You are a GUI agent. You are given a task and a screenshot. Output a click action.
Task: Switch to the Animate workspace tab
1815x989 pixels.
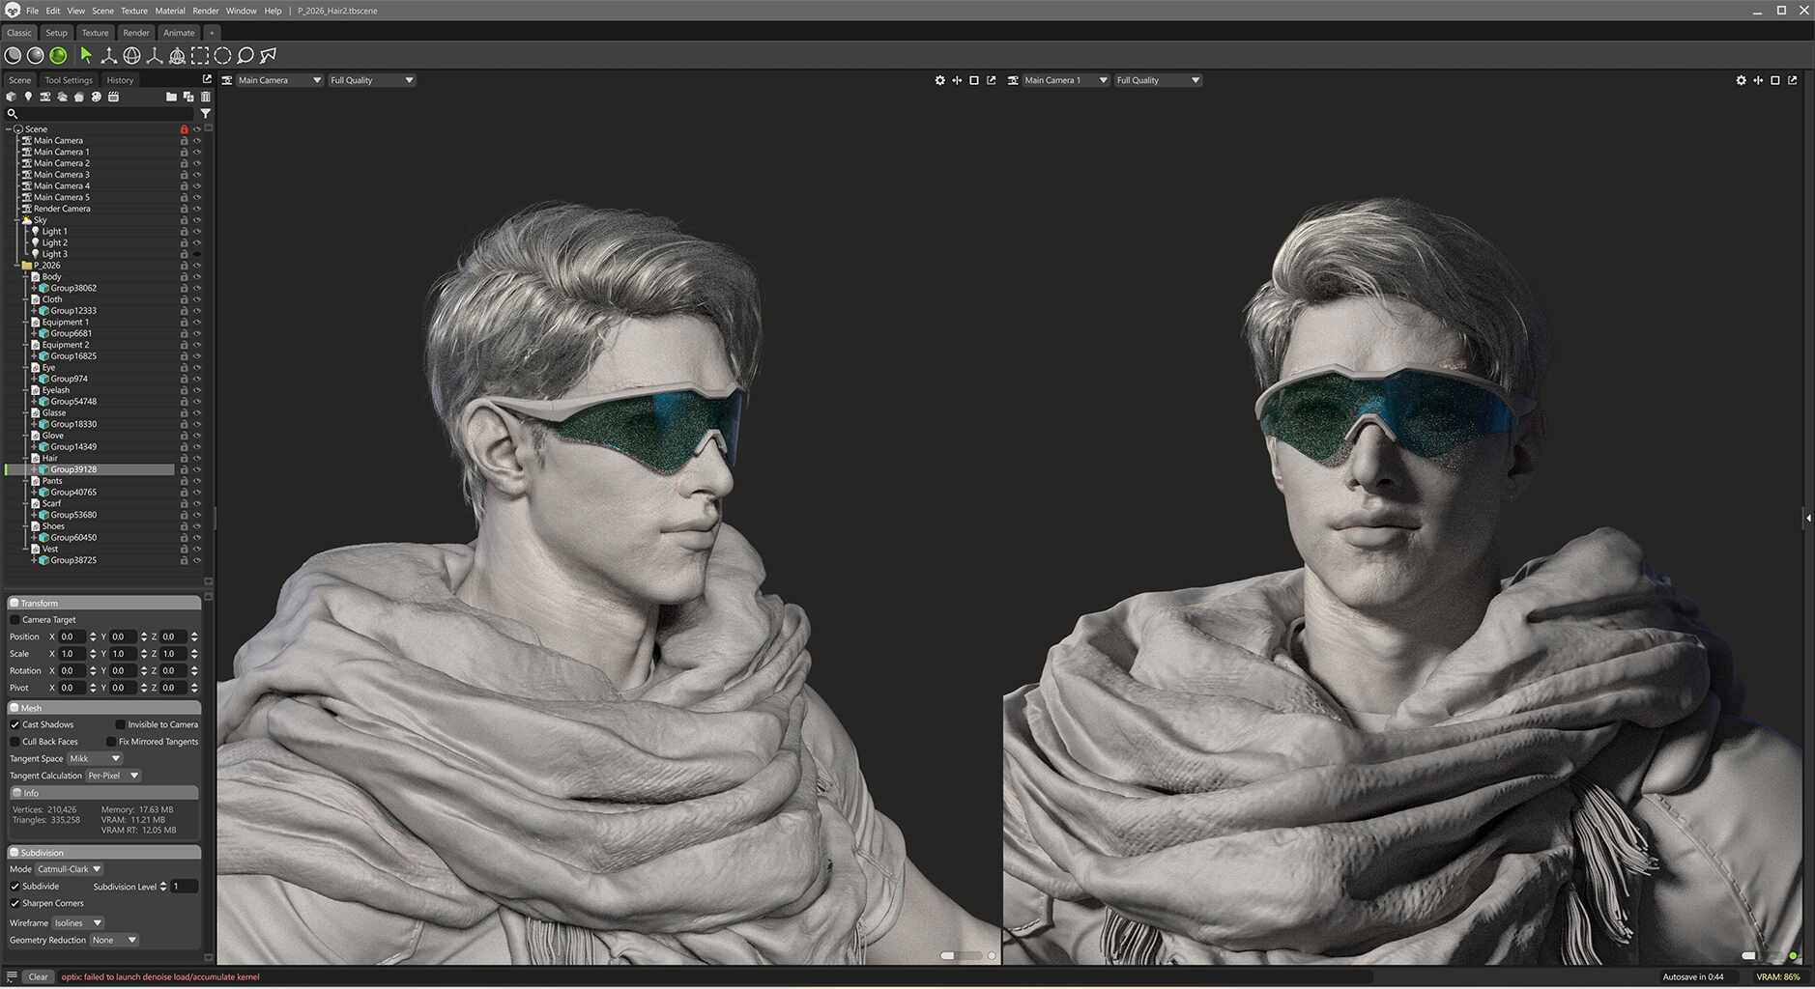(179, 33)
